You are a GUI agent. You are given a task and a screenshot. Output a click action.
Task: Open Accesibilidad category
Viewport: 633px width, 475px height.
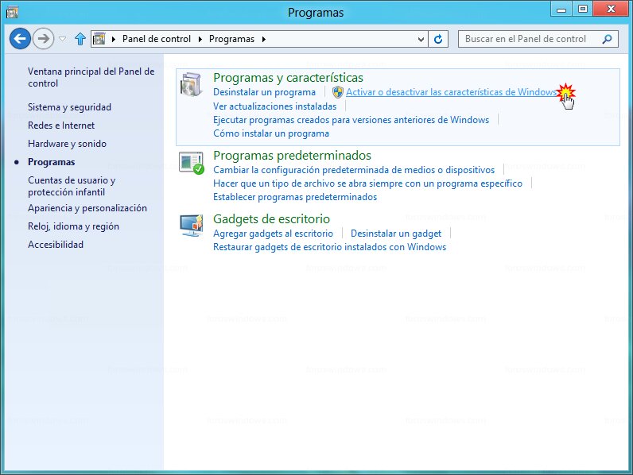pos(56,245)
